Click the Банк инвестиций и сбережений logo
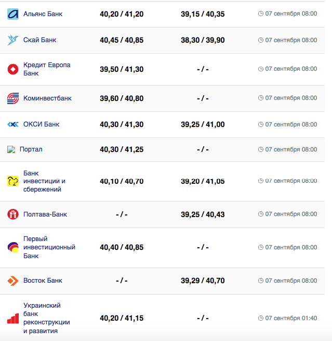The width and height of the screenshot is (332, 341). [13, 181]
